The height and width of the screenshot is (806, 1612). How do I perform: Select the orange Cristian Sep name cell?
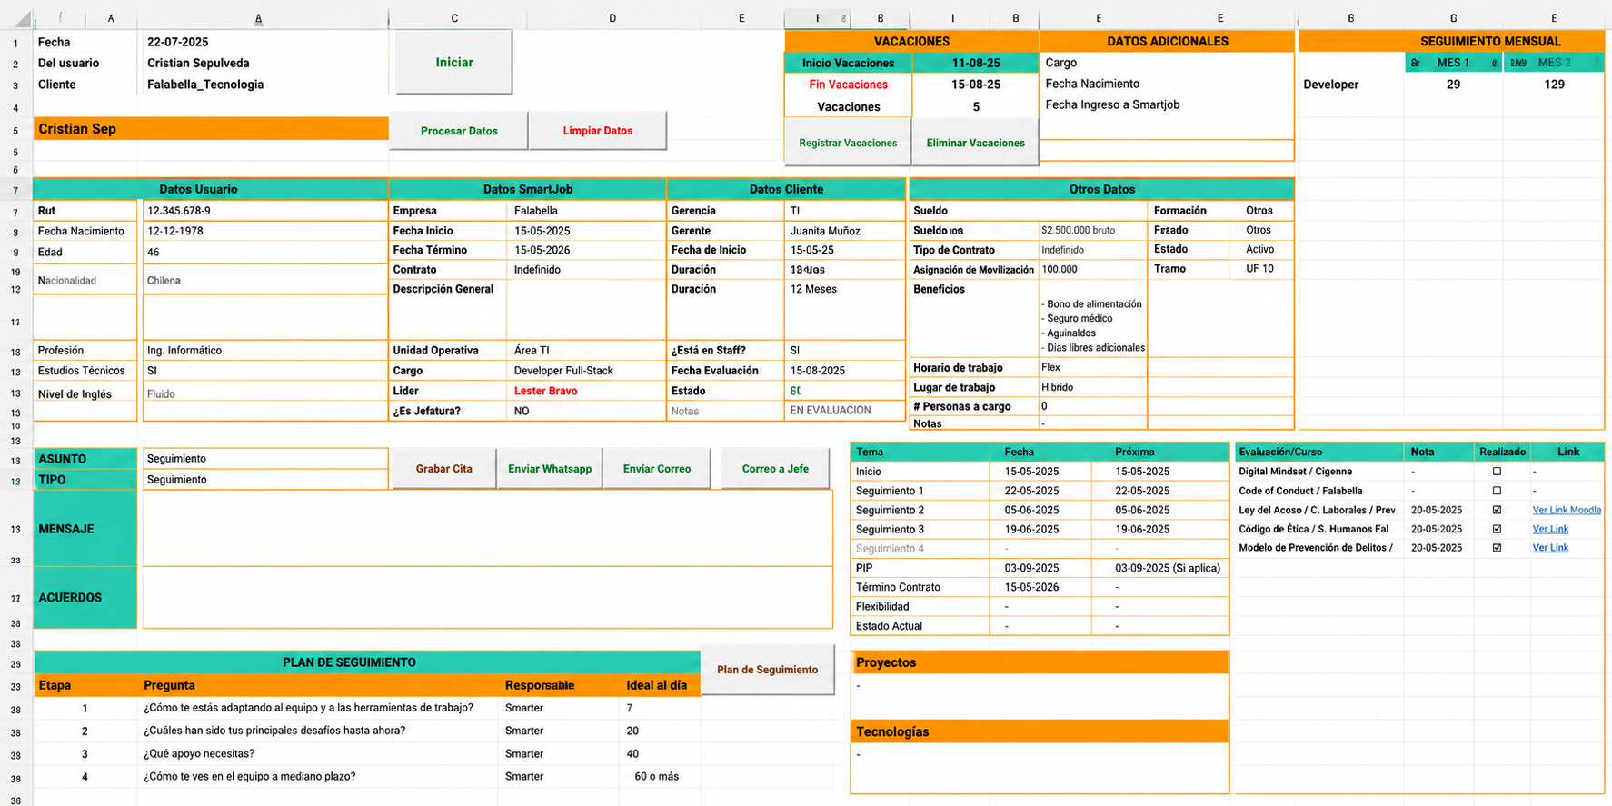(x=211, y=129)
